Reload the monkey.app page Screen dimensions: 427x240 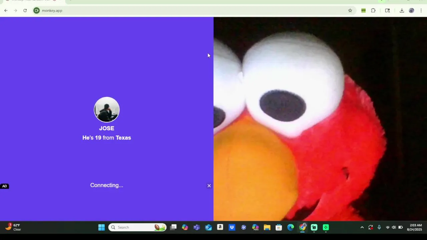(x=25, y=10)
